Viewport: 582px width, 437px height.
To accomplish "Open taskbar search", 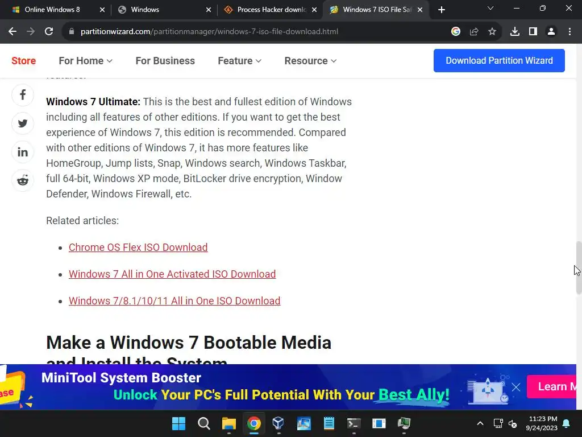I will pyautogui.click(x=204, y=423).
